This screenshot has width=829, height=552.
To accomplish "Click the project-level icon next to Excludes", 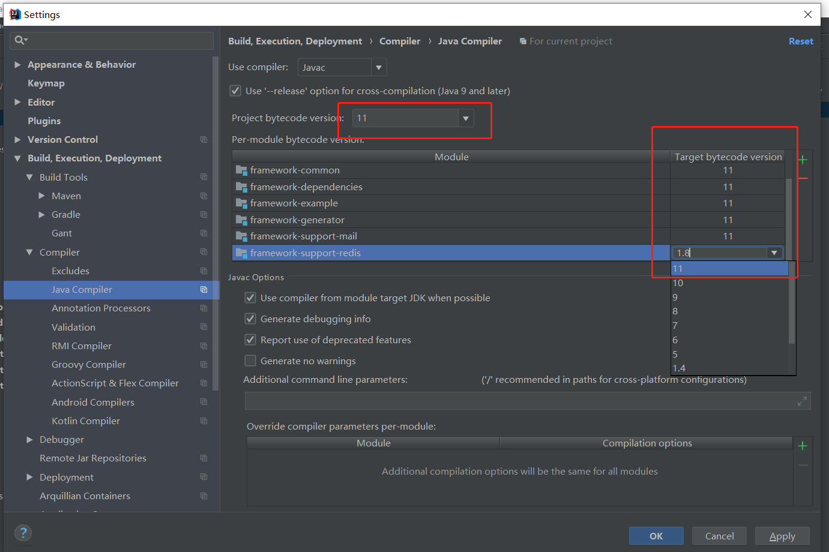I will tap(203, 271).
